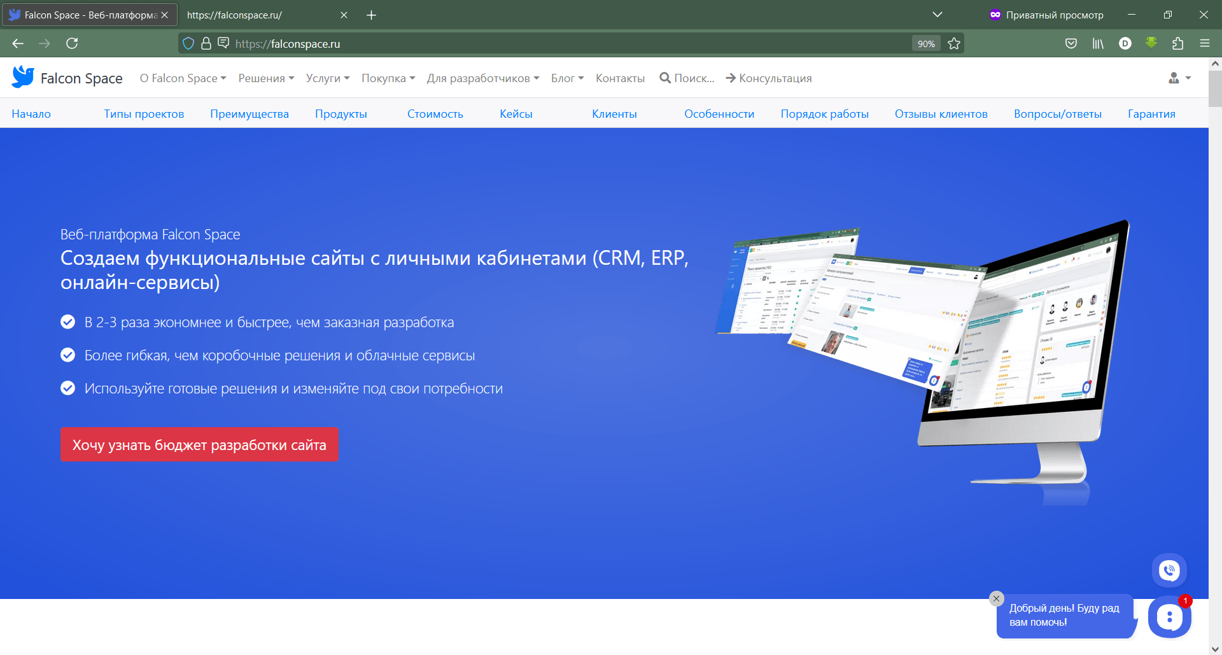Expand the Услуги dropdown menu
Image resolution: width=1222 pixels, height=655 pixels.
coord(328,78)
